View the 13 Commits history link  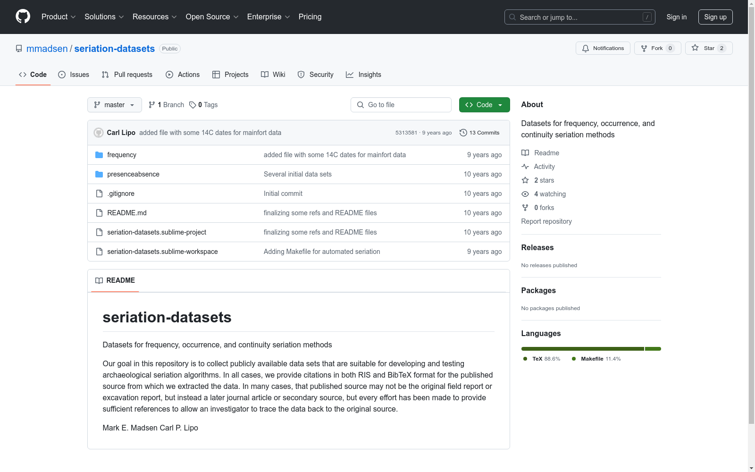pos(479,133)
